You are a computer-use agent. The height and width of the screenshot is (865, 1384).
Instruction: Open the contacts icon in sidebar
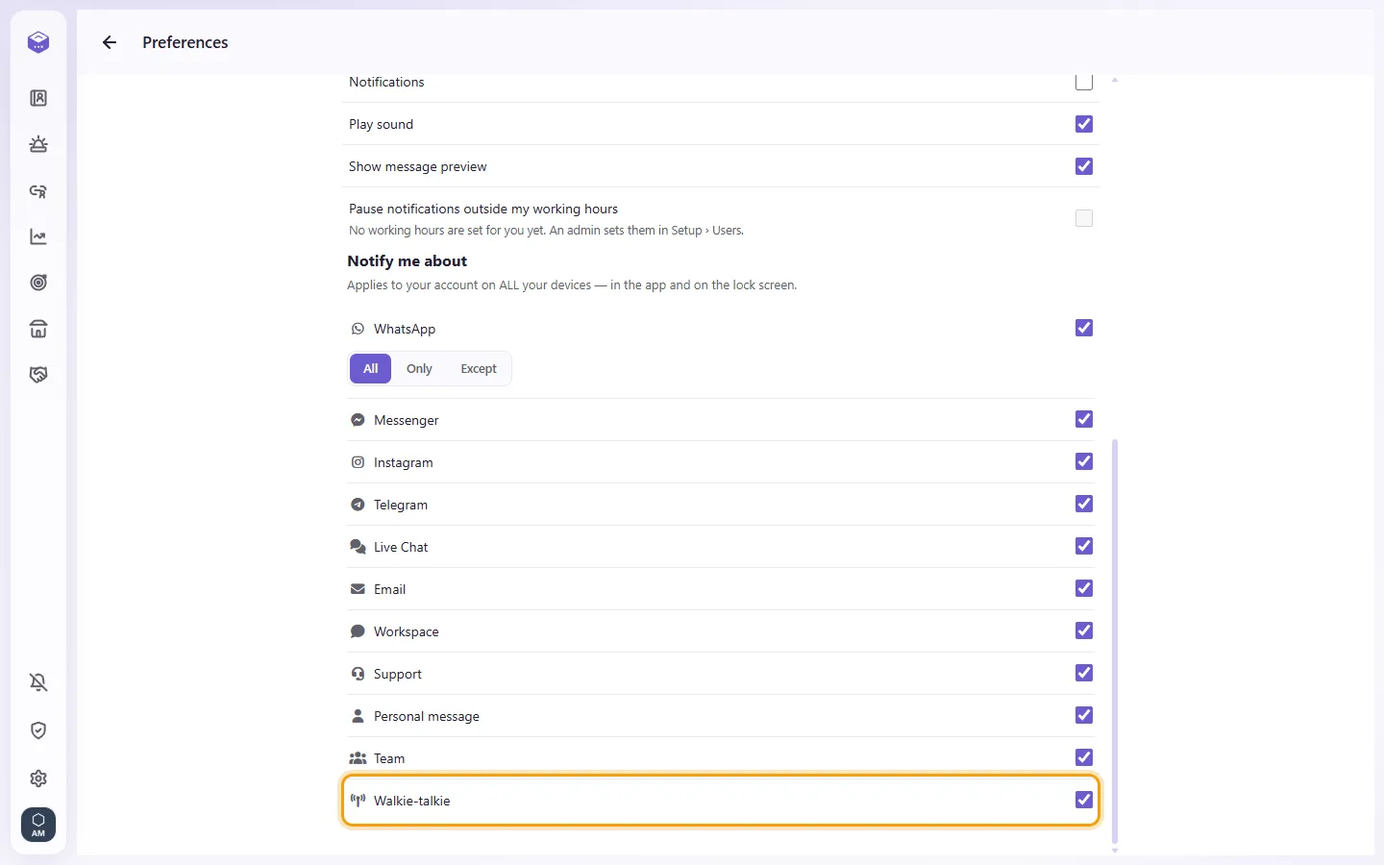pos(38,98)
